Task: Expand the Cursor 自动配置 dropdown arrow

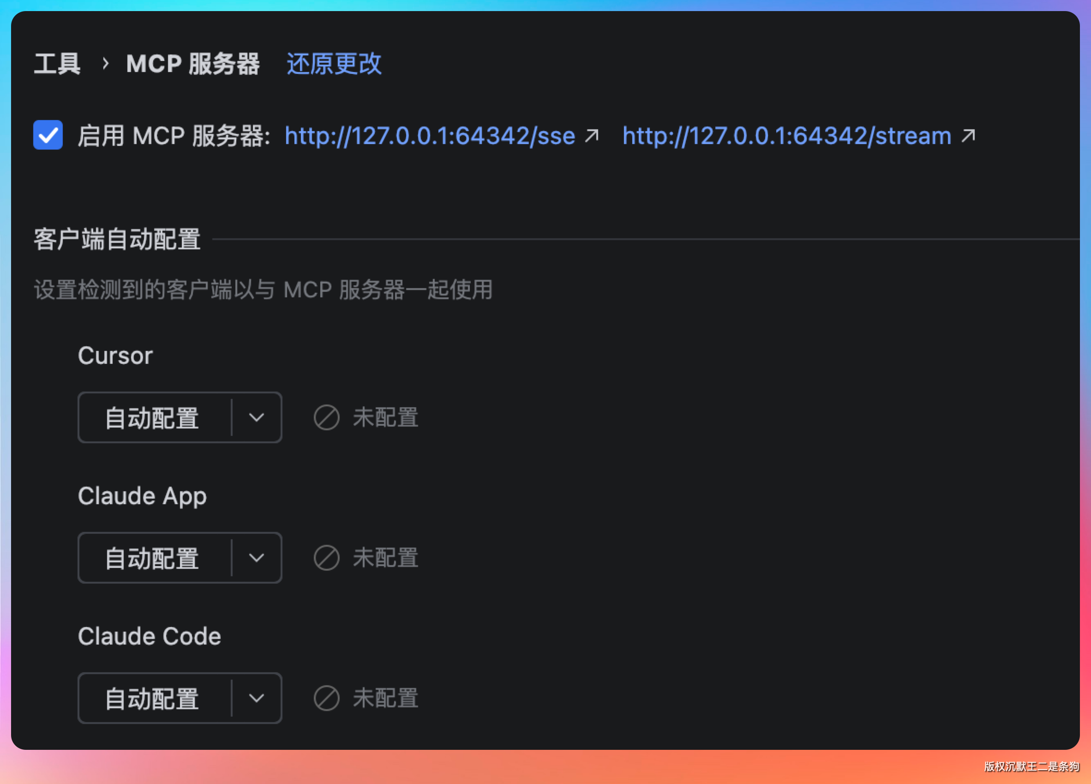Action: [257, 417]
